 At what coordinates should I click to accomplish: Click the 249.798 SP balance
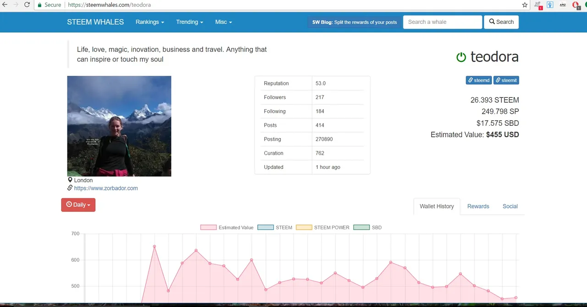click(500, 112)
